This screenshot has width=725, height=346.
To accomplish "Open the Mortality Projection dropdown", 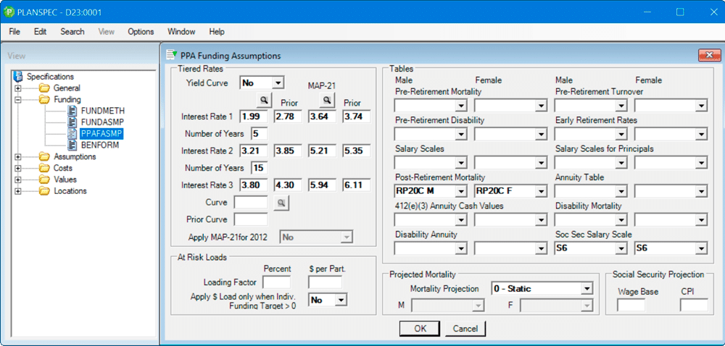I will click(587, 289).
